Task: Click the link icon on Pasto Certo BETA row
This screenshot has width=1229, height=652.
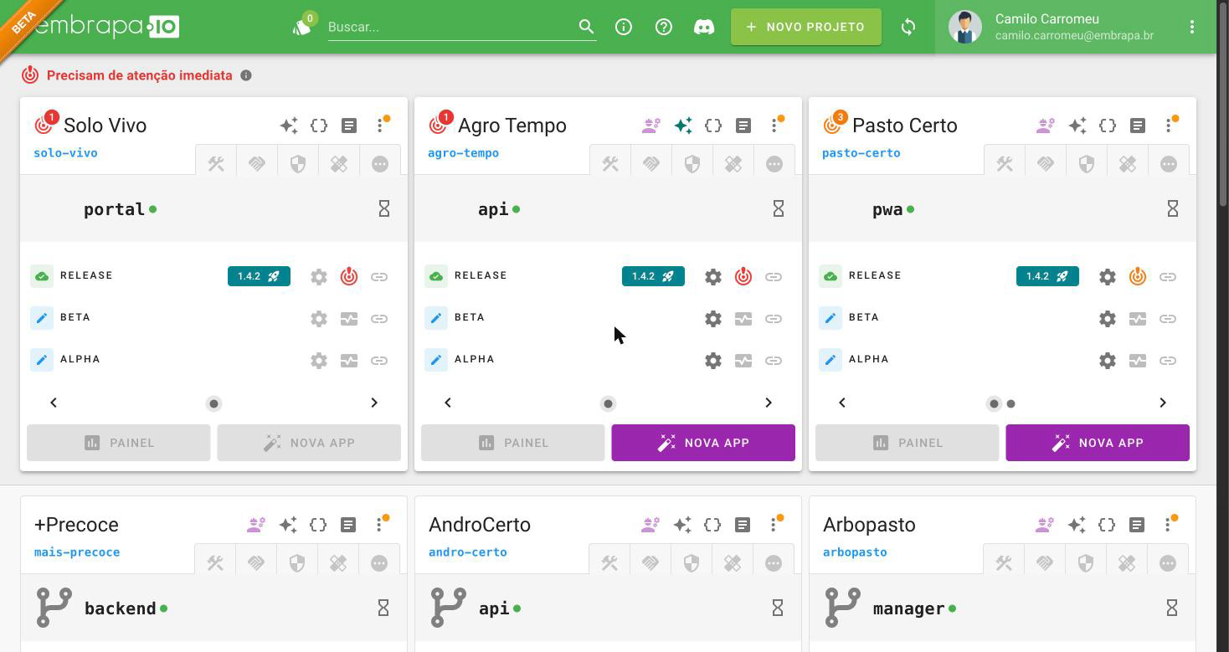Action: 1168,318
